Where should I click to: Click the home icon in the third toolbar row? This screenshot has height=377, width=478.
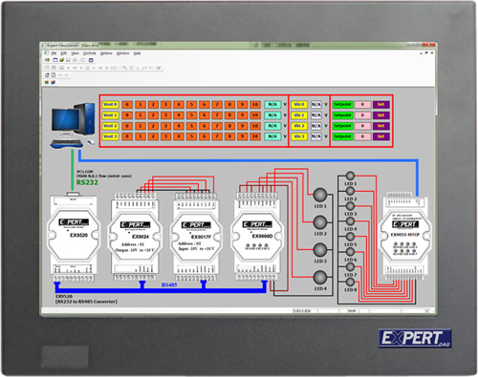(x=47, y=74)
